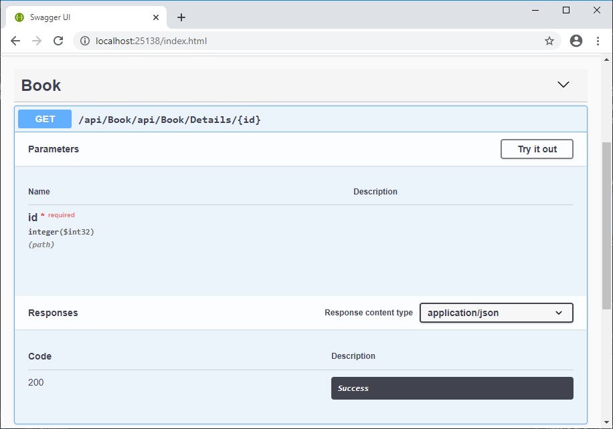
Task: Open the Chrome three-dot menu
Action: coord(598,41)
